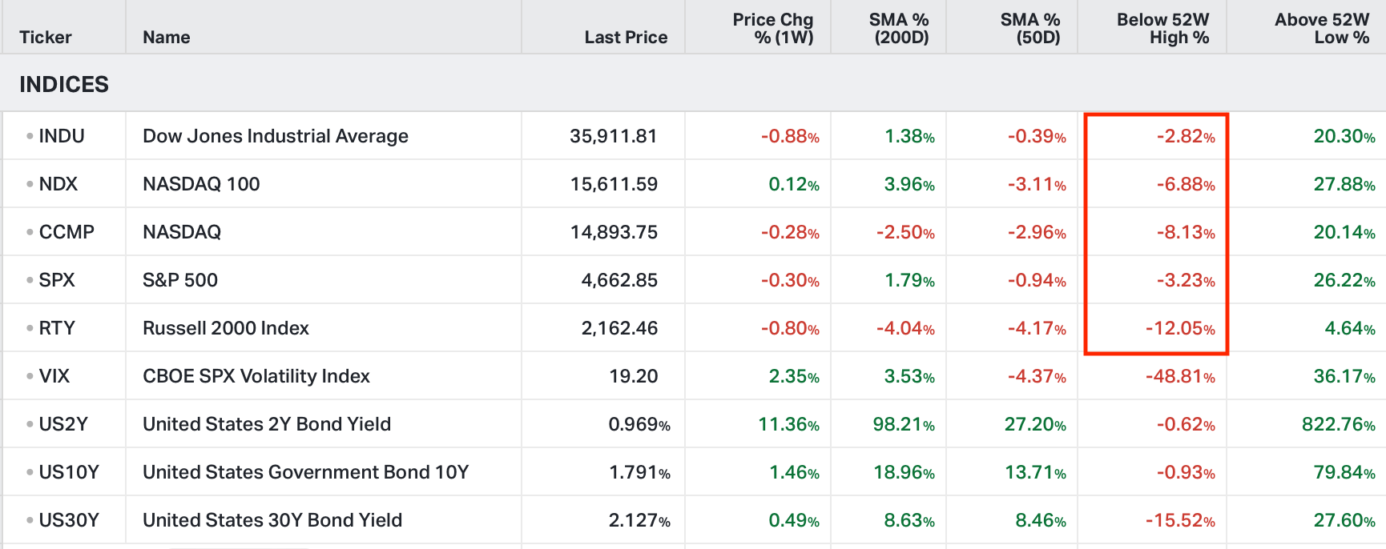Sort by SMA % (50D) header
The height and width of the screenshot is (549, 1386).
point(1030,29)
